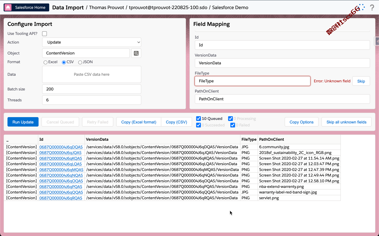Open record link 0687Q000004J6qMQAS

pos(61,170)
